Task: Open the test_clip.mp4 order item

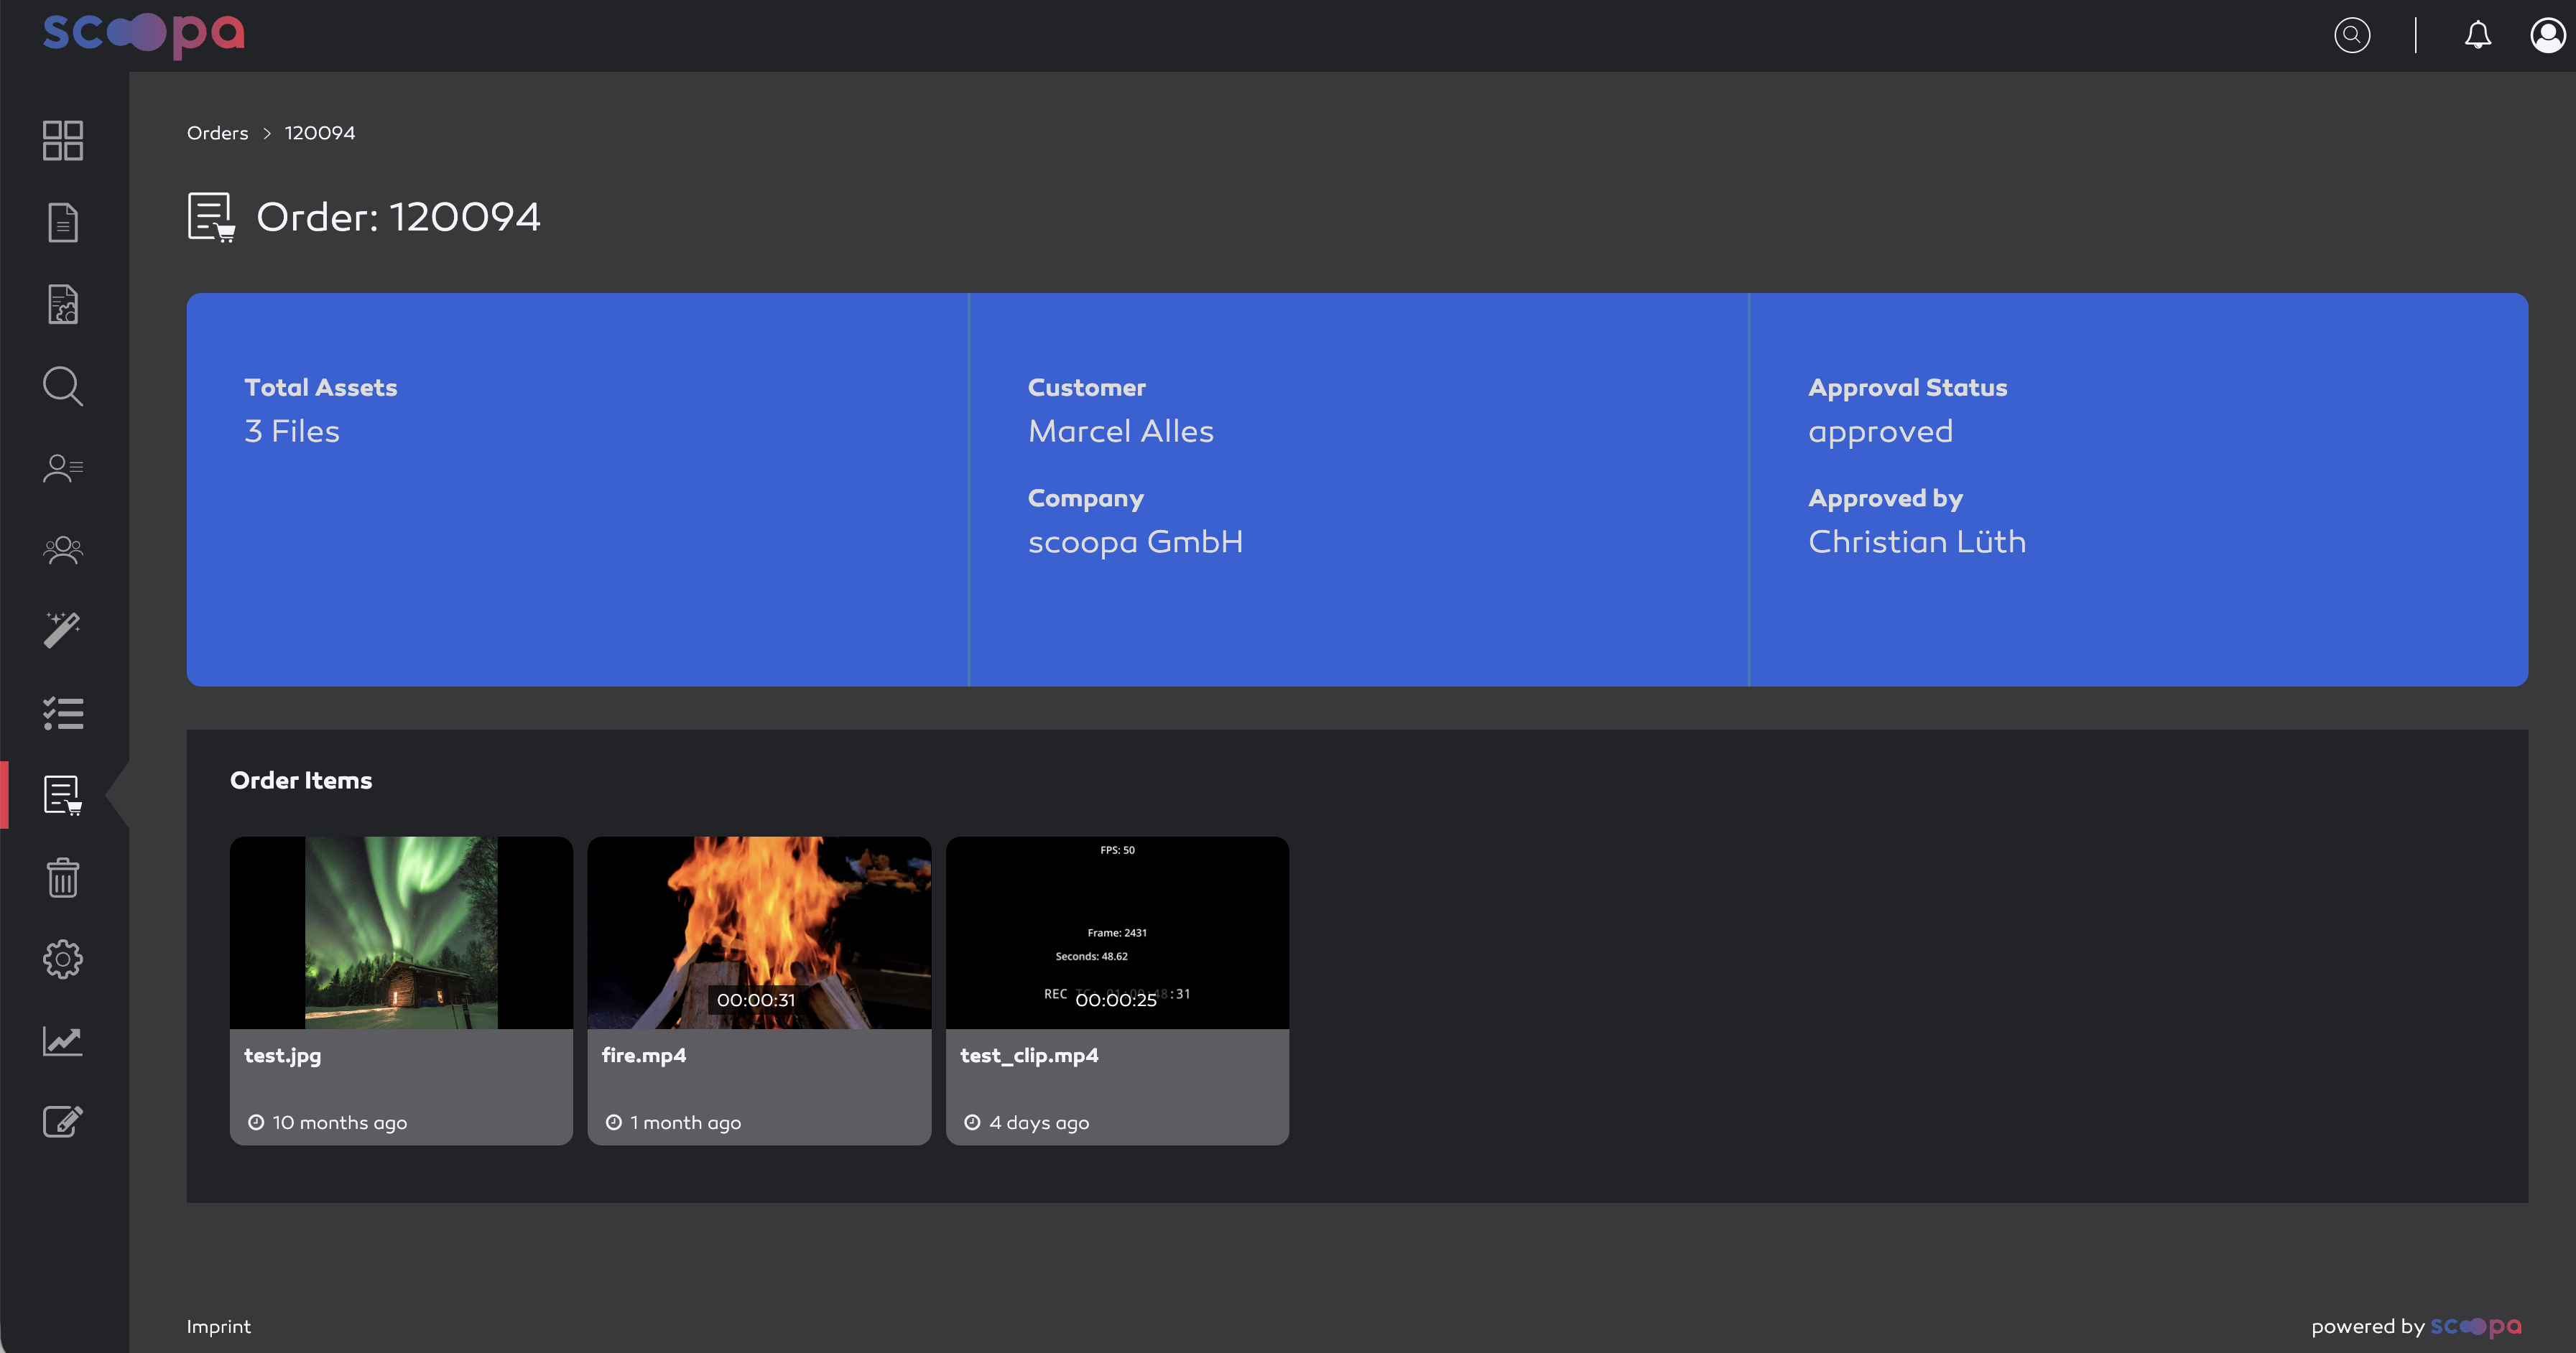Action: point(1117,990)
